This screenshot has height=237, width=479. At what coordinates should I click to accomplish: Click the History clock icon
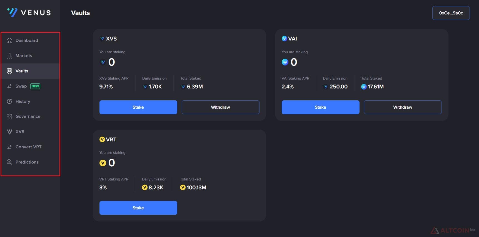(9, 101)
